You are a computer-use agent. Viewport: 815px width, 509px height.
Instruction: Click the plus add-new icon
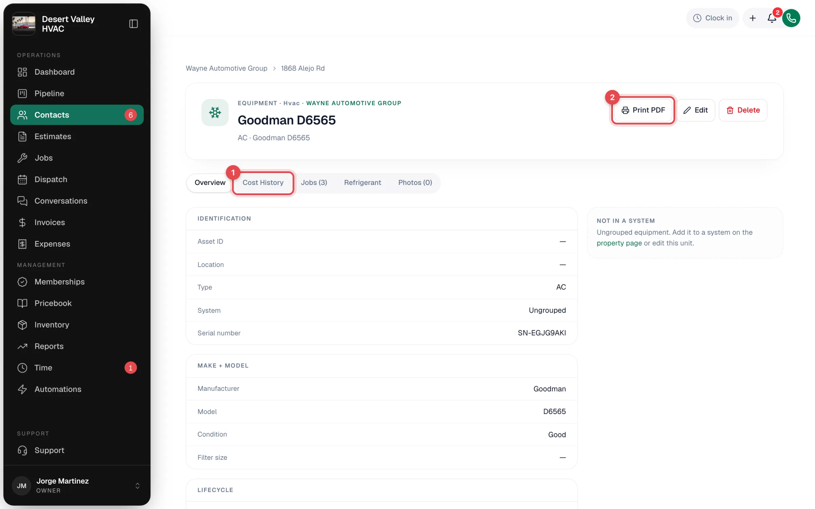click(753, 18)
